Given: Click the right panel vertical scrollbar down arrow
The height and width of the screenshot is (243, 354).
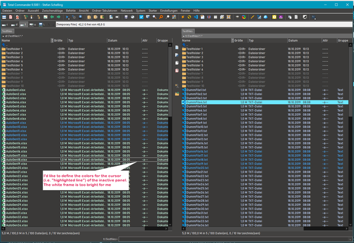Looking at the screenshot, I should click(350, 225).
